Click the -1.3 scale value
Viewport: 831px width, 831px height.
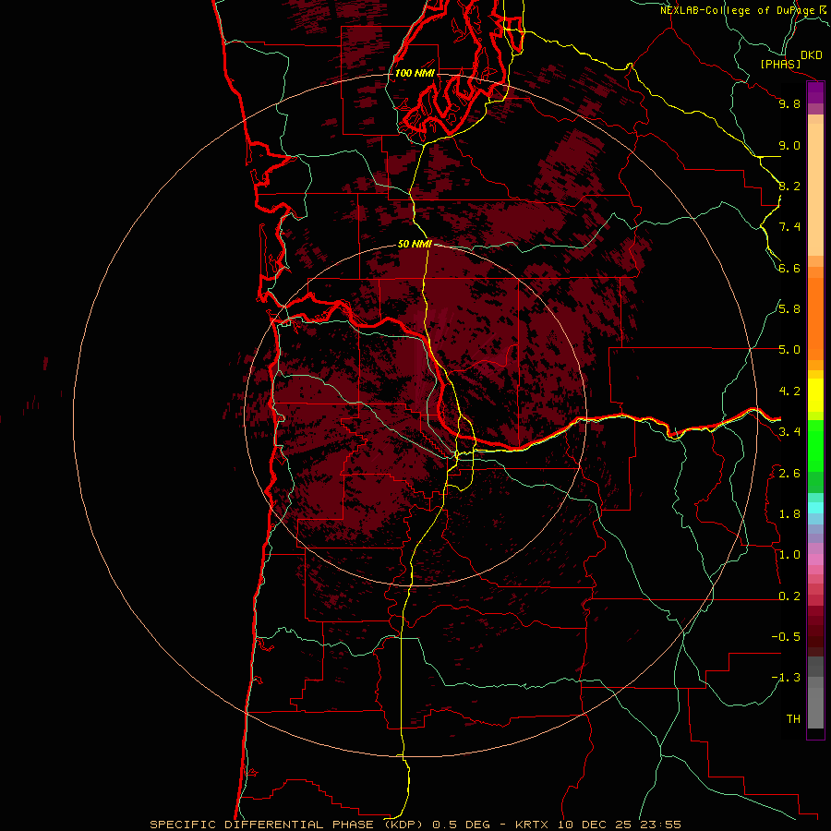tap(786, 678)
